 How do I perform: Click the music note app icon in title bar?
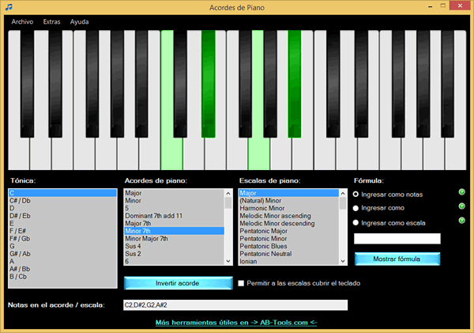click(9, 7)
